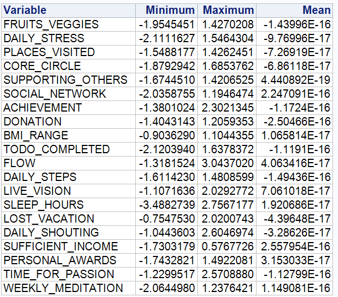The width and height of the screenshot is (338, 297).
Task: Select the SOCIAL_NETWORK variable cell
Action: click(68, 94)
